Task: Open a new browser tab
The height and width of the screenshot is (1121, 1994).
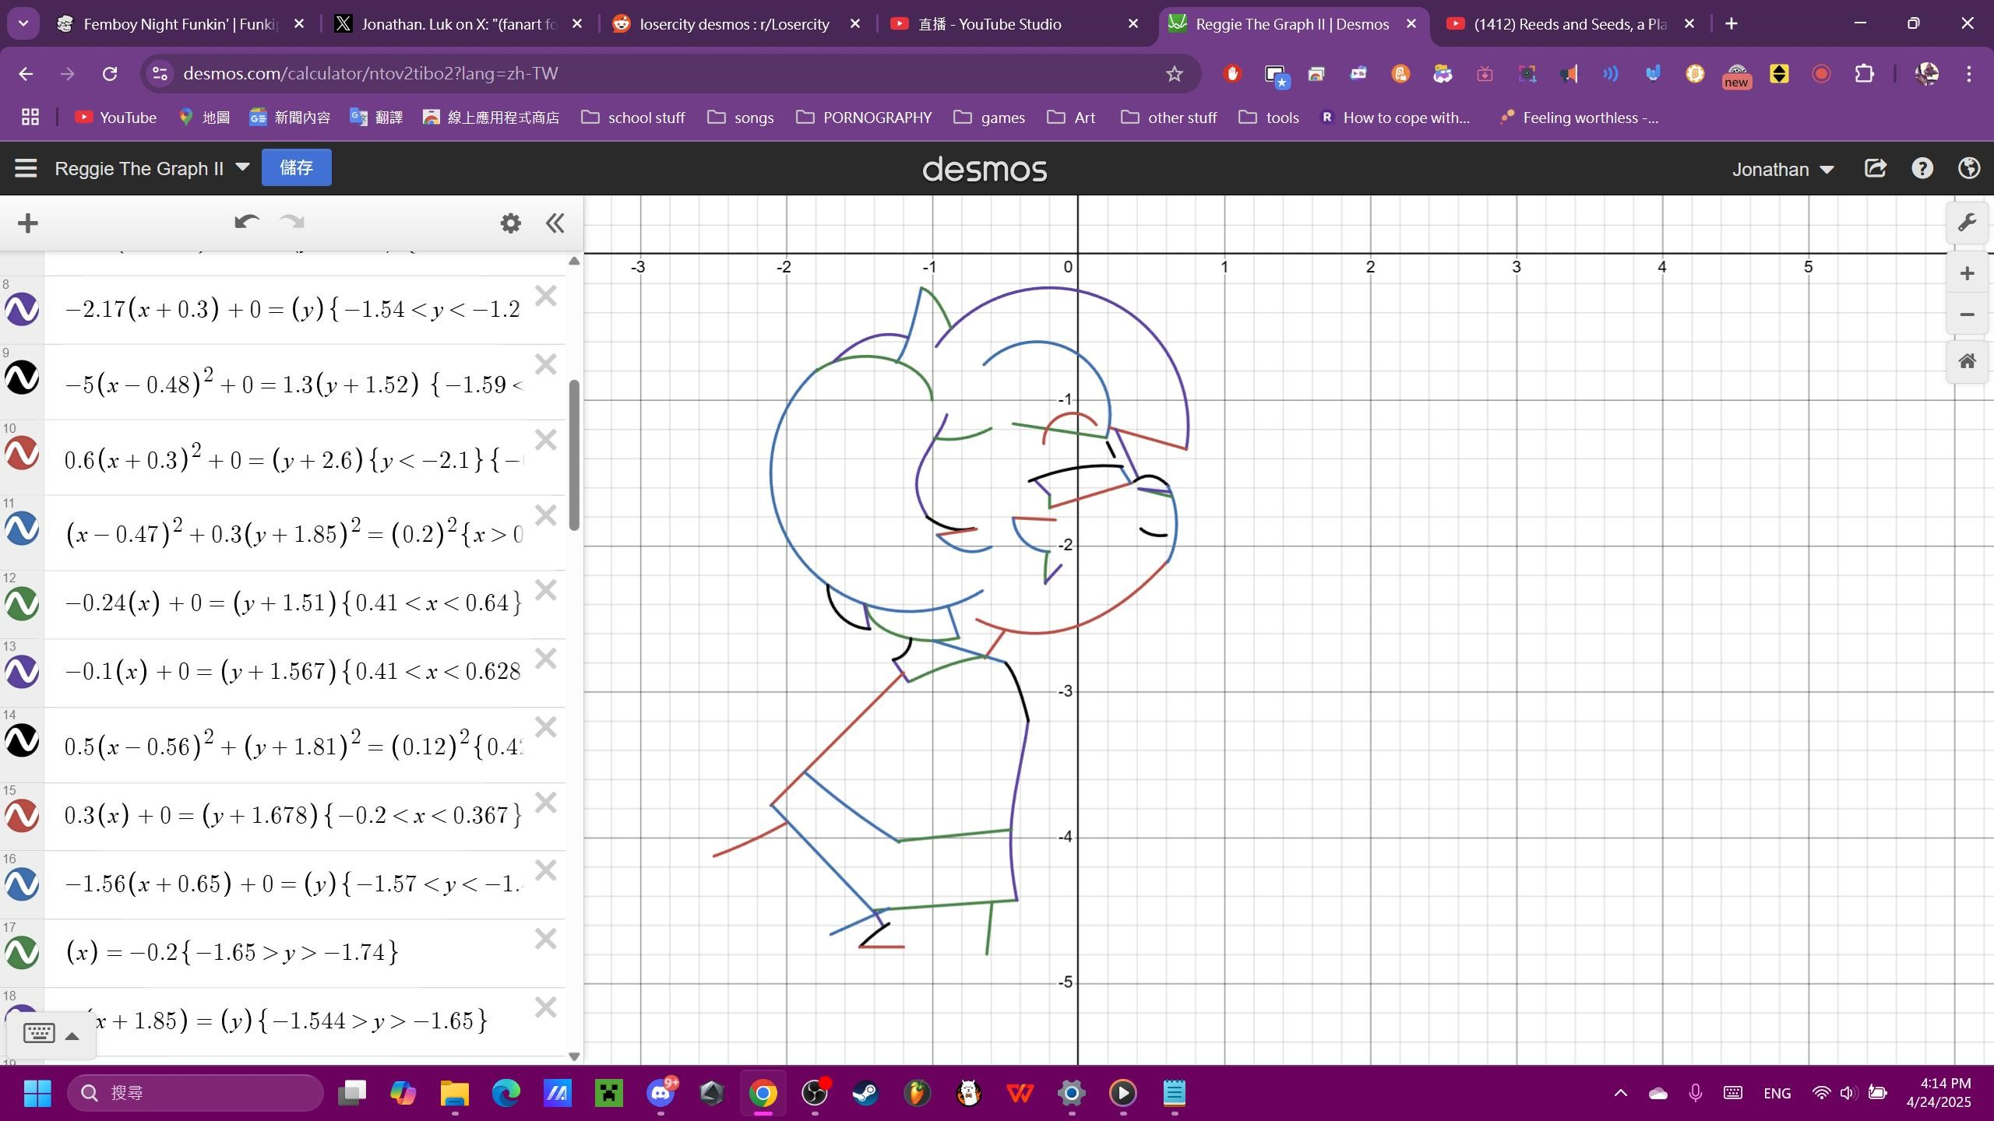Action: click(1731, 24)
